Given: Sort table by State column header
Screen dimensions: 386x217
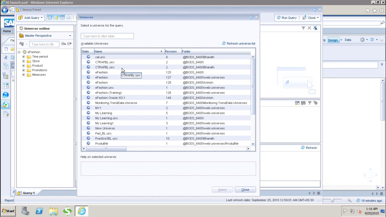Looking at the screenshot, I should click(87, 52).
